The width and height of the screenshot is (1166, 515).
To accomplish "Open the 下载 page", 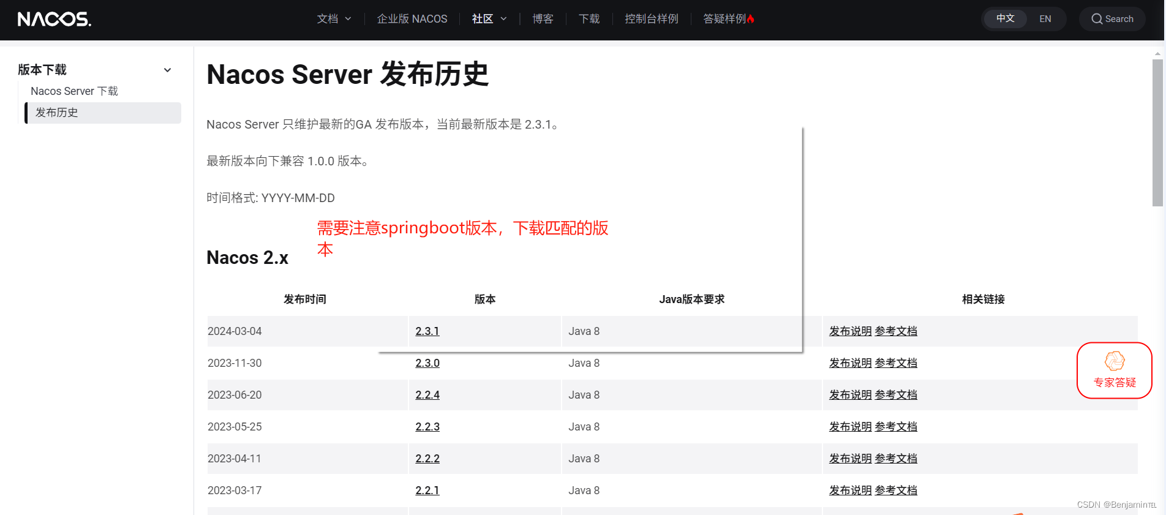I will (589, 19).
